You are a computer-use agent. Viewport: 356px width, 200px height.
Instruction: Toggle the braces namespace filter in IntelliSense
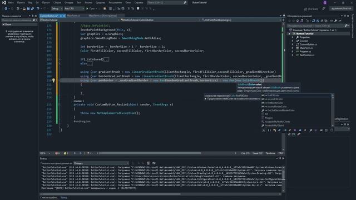[269, 130]
